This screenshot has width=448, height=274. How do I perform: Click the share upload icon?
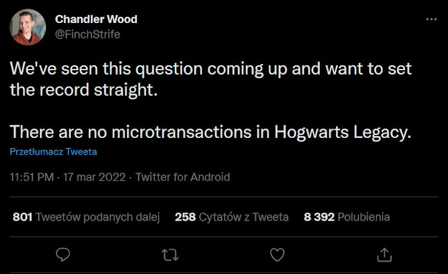click(385, 253)
